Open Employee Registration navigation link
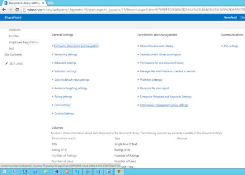This screenshot has height=175, width=245. pos(24,42)
